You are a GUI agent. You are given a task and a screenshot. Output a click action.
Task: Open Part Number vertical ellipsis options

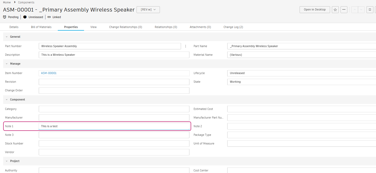coord(186,46)
